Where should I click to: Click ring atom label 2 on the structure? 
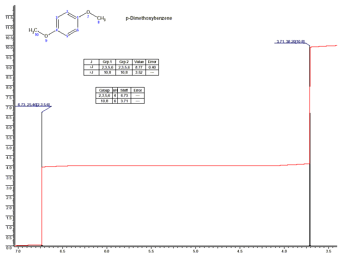click(x=67, y=12)
